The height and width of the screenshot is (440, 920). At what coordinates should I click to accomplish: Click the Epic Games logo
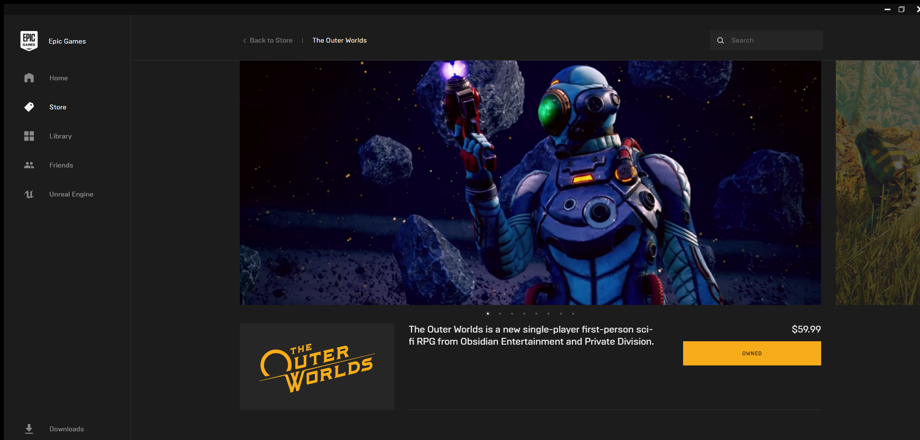29,41
